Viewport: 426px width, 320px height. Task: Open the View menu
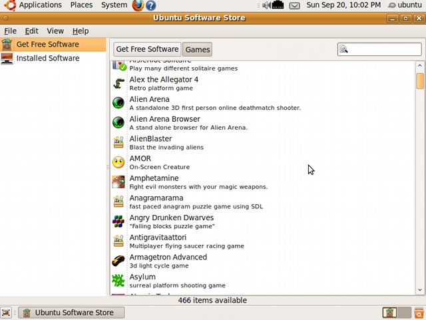tap(55, 31)
